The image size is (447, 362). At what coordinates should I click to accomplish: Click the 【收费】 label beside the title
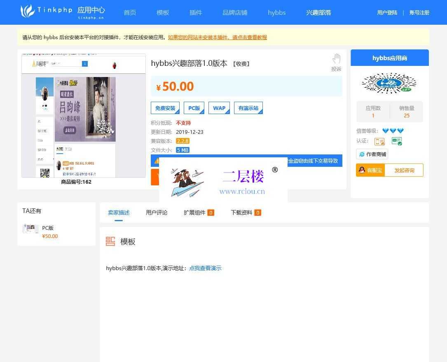click(241, 64)
